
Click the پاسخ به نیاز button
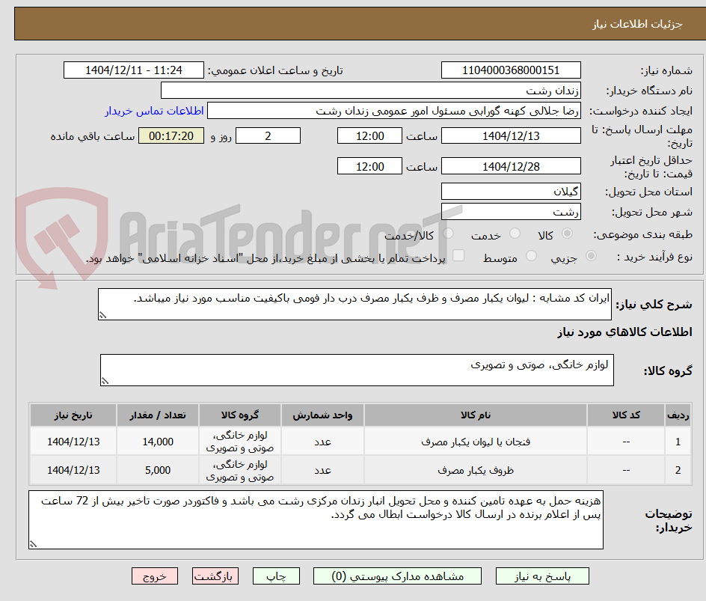(542, 576)
